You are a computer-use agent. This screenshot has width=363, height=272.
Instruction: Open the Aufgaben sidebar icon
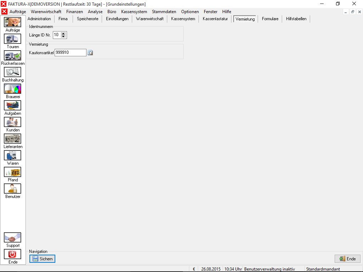coord(12,105)
